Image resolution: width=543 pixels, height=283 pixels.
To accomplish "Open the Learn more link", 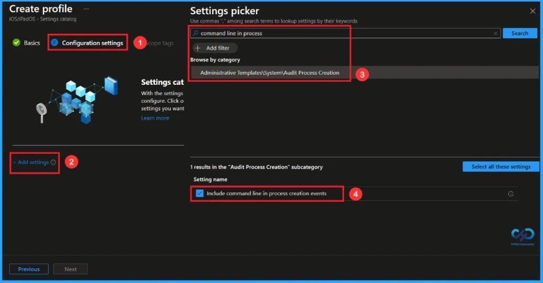I will [155, 118].
